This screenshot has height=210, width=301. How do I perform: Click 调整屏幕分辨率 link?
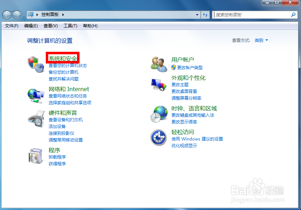click(x=186, y=98)
